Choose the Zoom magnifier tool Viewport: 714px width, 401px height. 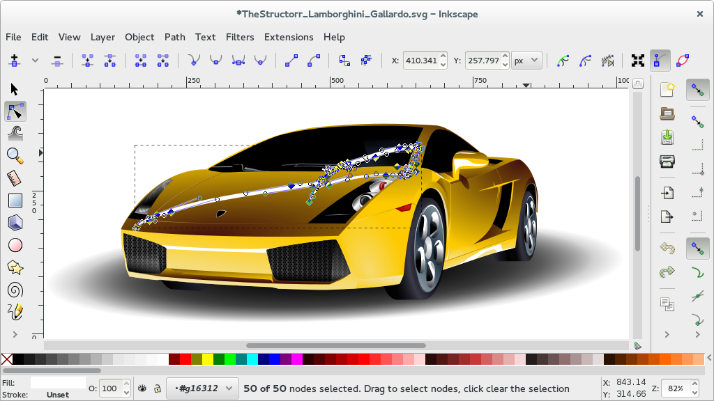pyautogui.click(x=15, y=156)
